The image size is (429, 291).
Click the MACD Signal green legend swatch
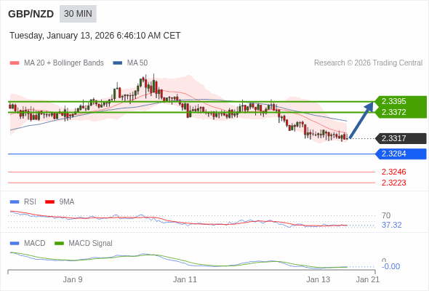tap(59, 244)
